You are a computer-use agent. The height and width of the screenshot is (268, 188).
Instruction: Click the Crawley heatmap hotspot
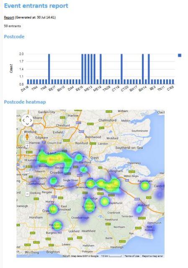pos(53,209)
